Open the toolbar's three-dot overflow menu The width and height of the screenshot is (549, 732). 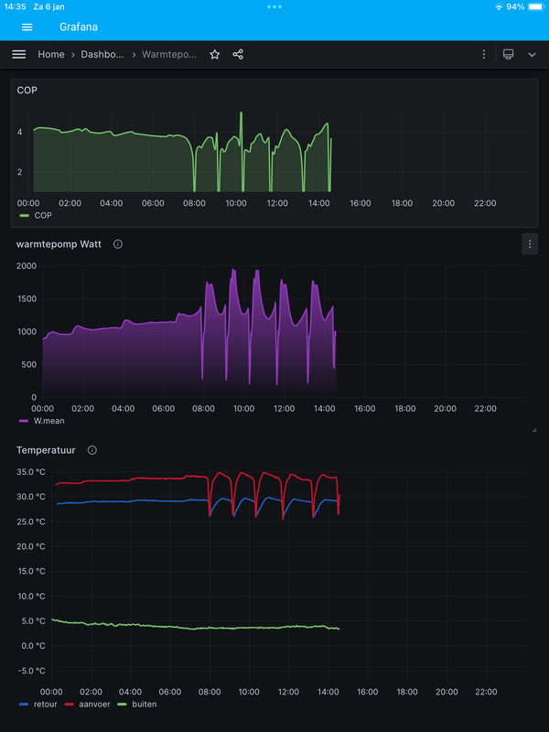[484, 55]
